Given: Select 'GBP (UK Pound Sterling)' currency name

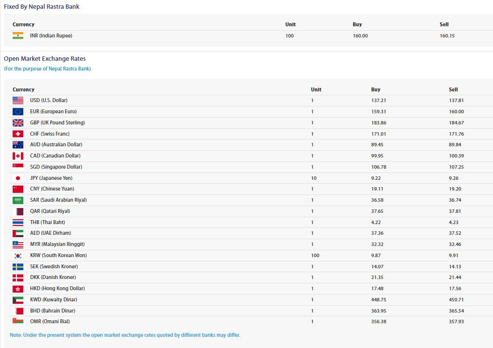Looking at the screenshot, I should [57, 122].
